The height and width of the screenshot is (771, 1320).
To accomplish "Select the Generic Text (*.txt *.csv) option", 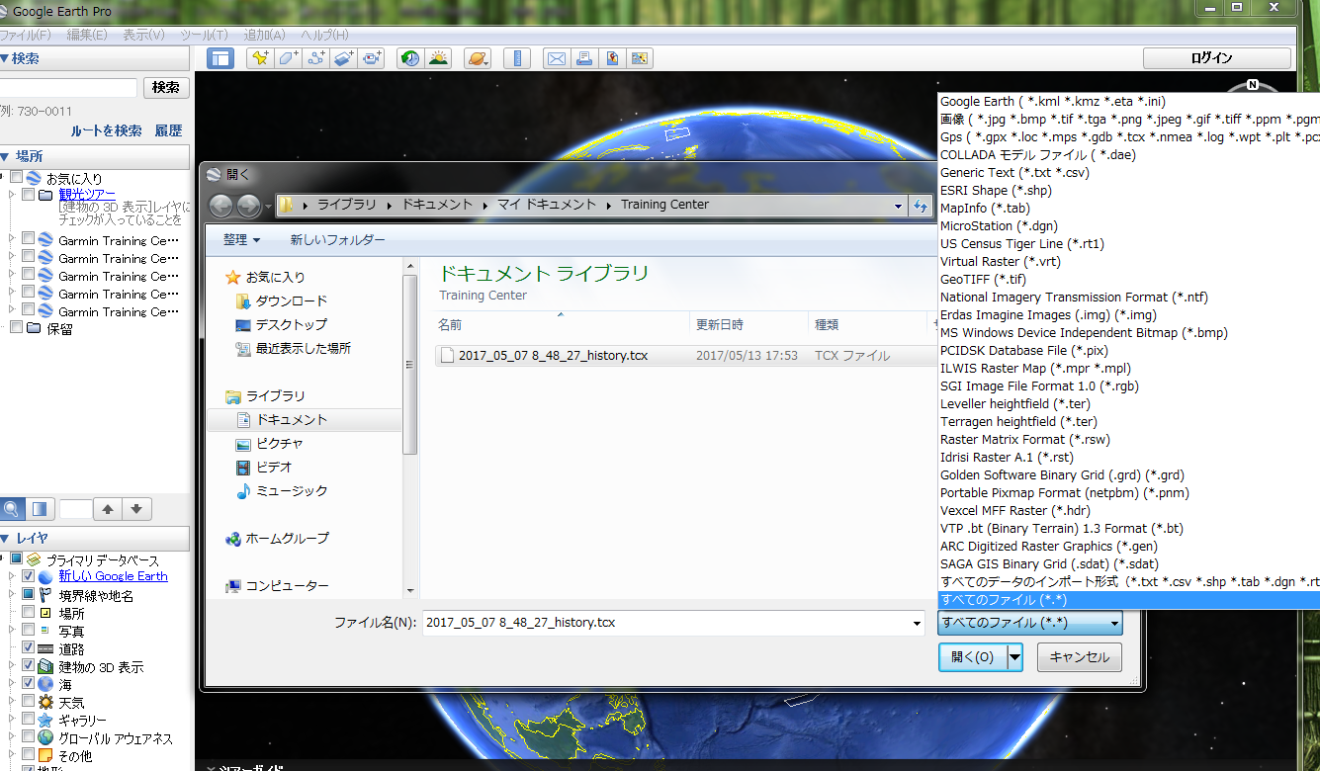I will pos(1128,173).
